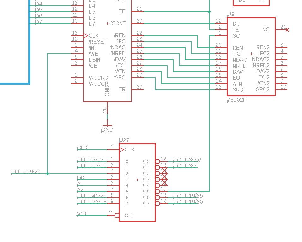Select the junction dot on the TE wire

click(x=209, y=12)
